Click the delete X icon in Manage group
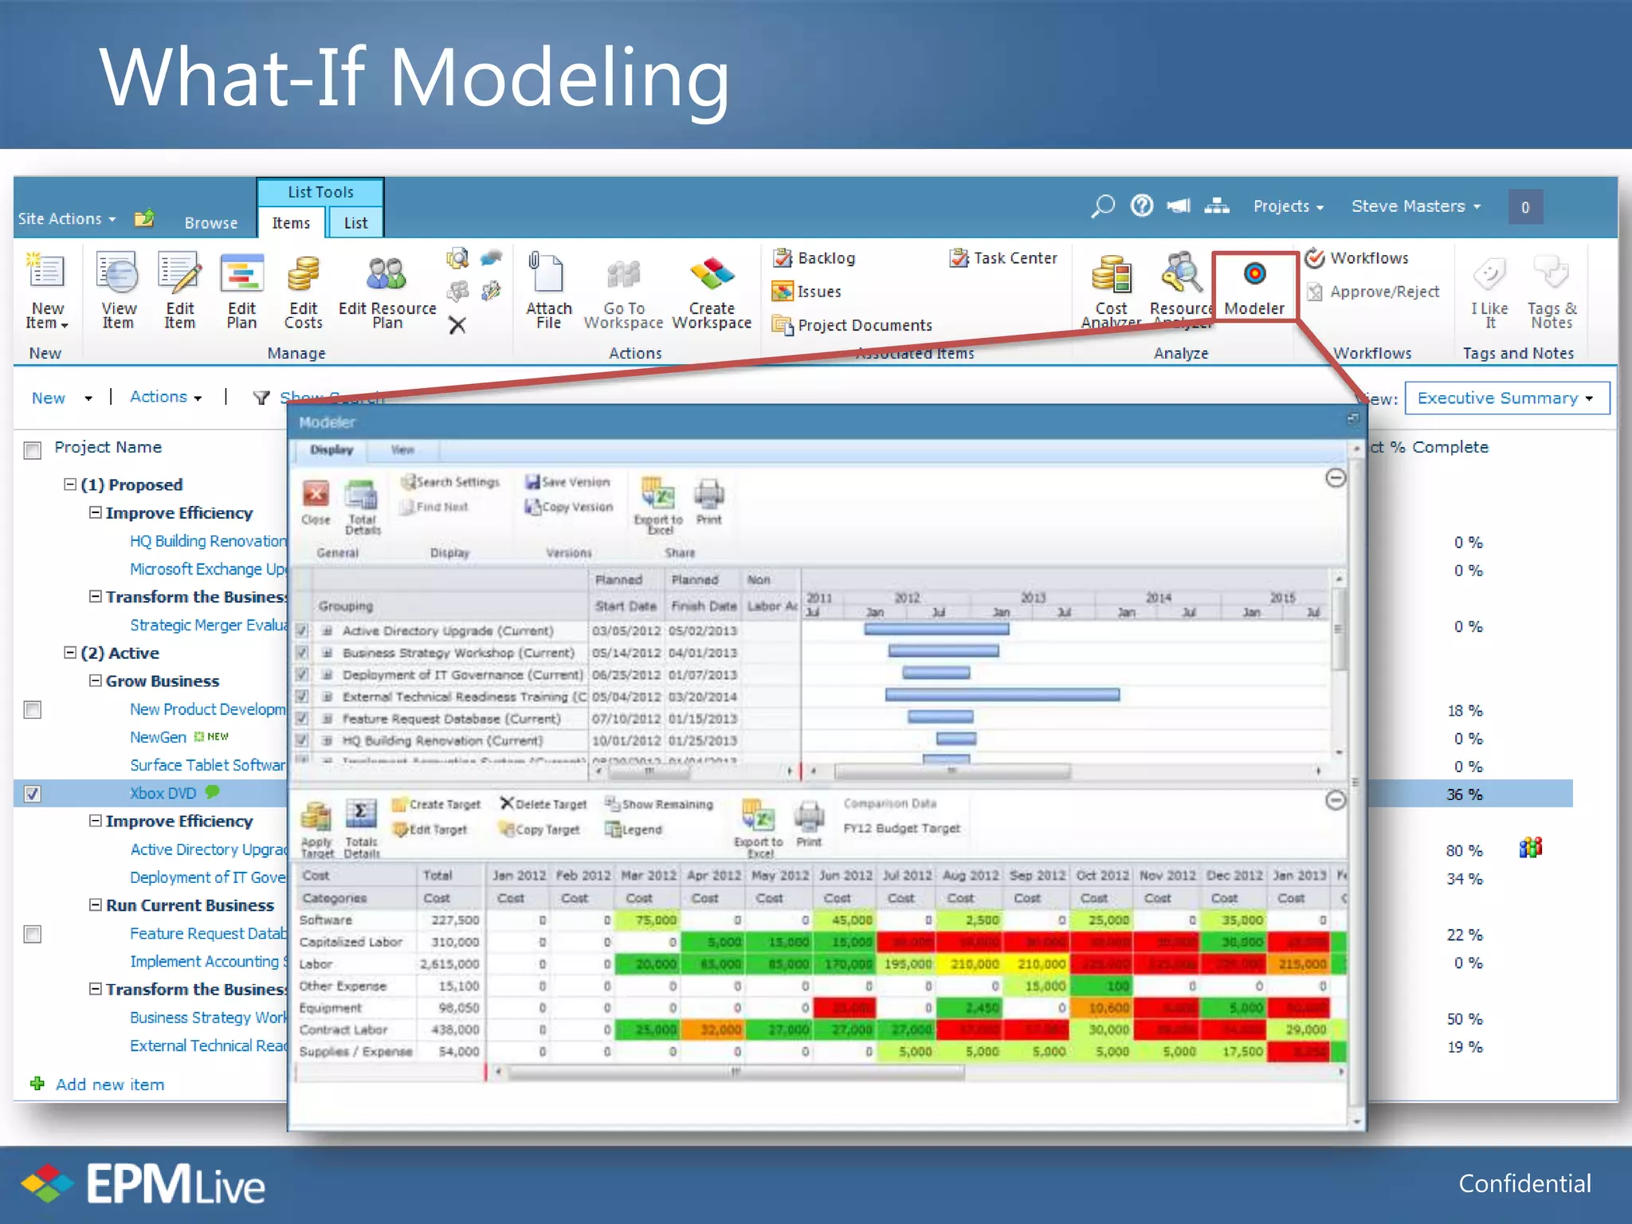The width and height of the screenshot is (1632, 1224). pos(457,325)
